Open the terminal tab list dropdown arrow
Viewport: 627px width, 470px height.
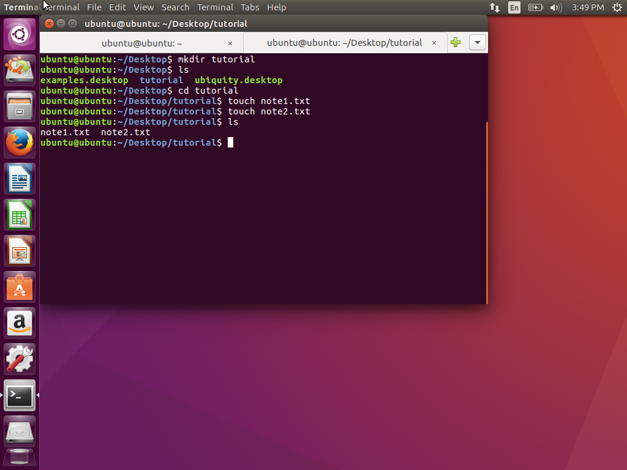point(477,42)
